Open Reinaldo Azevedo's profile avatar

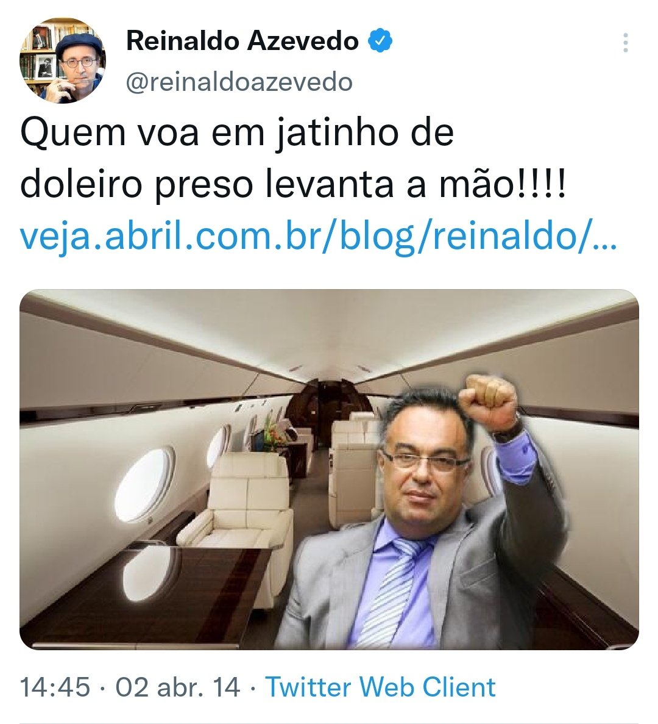pyautogui.click(x=63, y=60)
